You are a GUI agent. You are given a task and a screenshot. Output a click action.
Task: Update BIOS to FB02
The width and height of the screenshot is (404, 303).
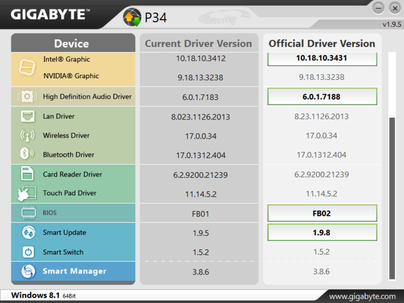coord(322,213)
